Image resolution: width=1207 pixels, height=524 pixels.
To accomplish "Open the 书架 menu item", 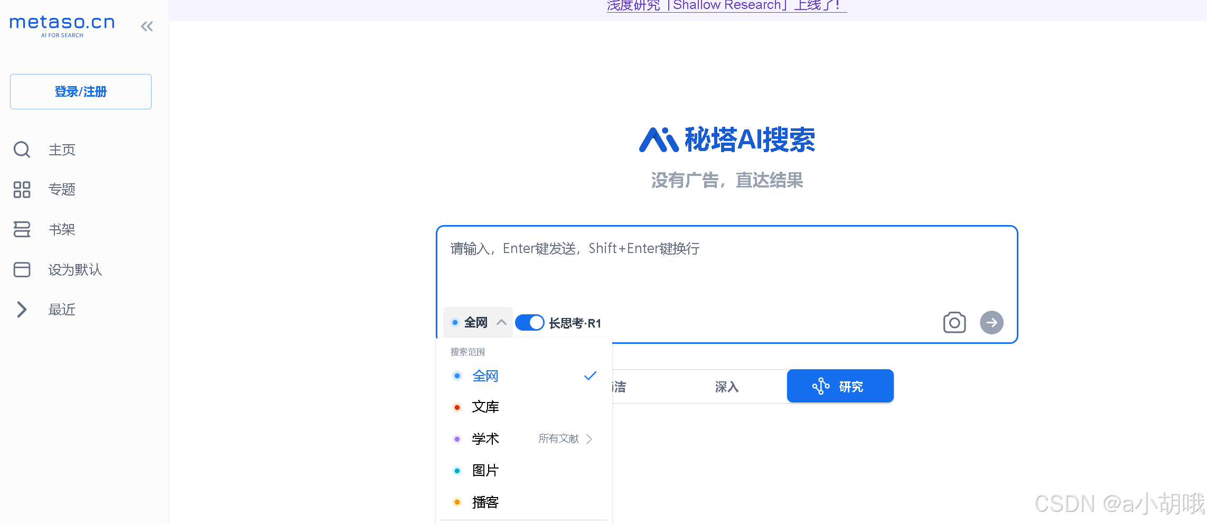I will (x=62, y=230).
